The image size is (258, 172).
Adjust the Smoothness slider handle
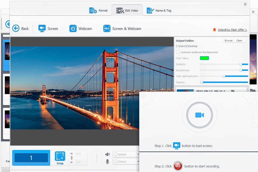(x=241, y=70)
